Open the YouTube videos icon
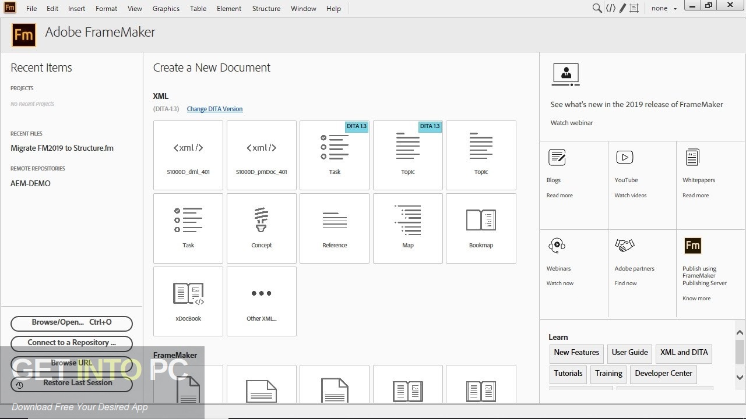This screenshot has width=746, height=419. (625, 157)
